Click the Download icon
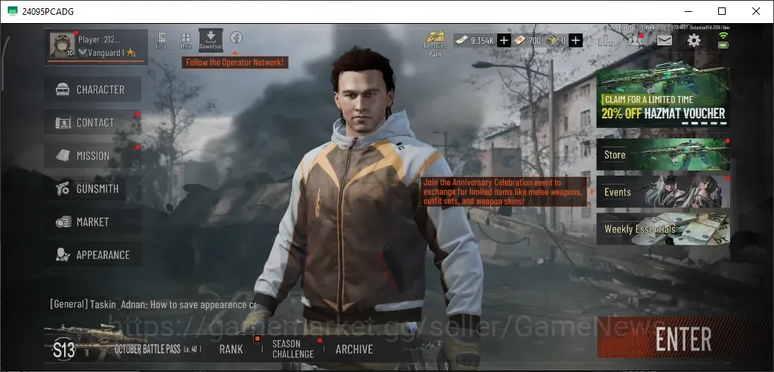This screenshot has height=372, width=774. click(x=211, y=40)
